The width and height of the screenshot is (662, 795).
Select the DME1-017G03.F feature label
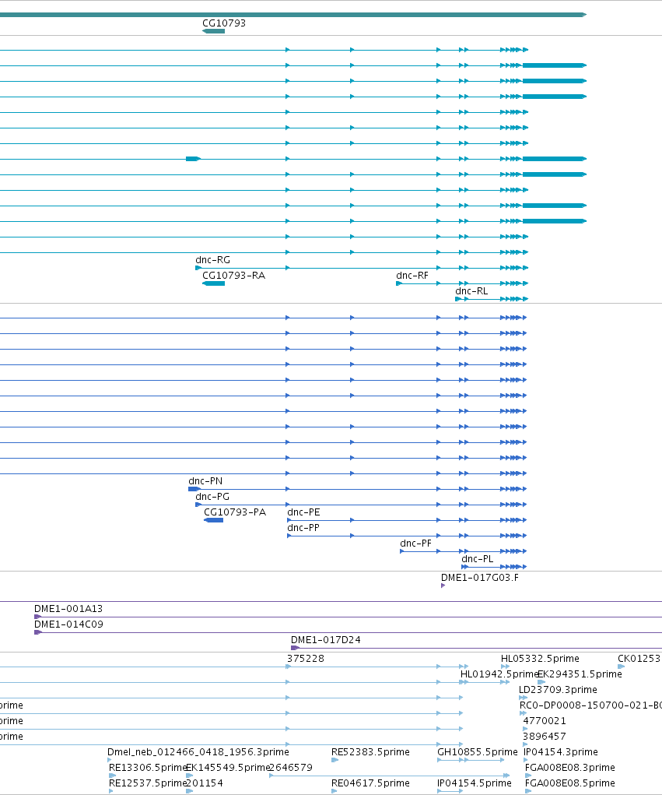(x=480, y=578)
